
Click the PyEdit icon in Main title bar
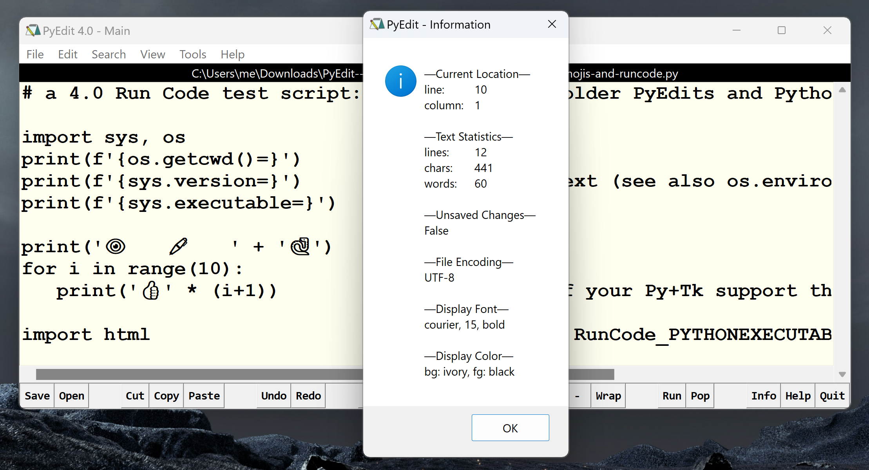pyautogui.click(x=33, y=31)
